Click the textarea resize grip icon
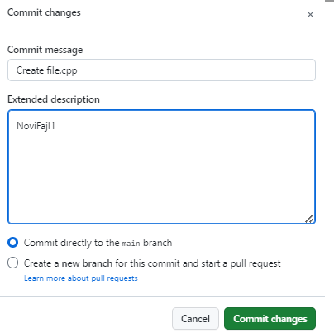 point(310,219)
